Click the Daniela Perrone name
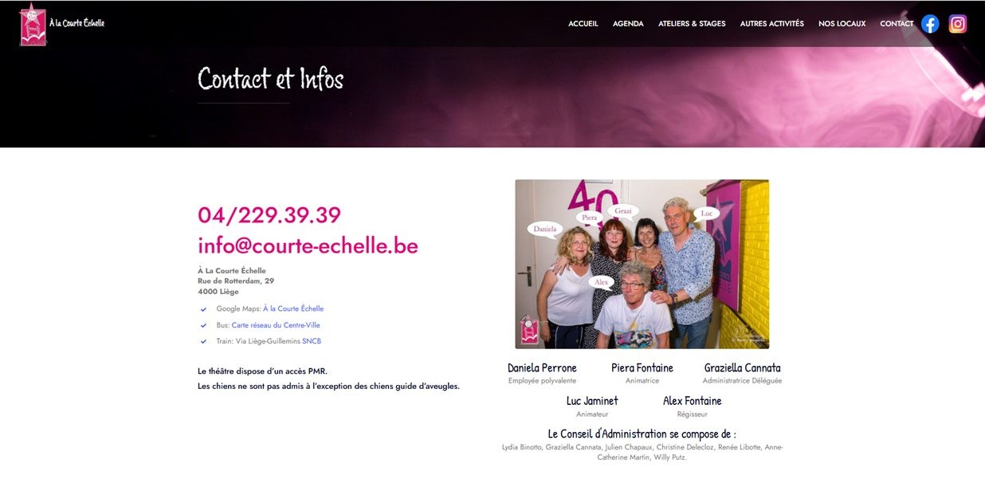Viewport: 985px width, 487px height. 542,367
